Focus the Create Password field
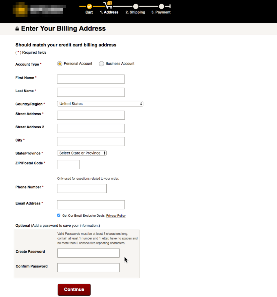 point(88,253)
